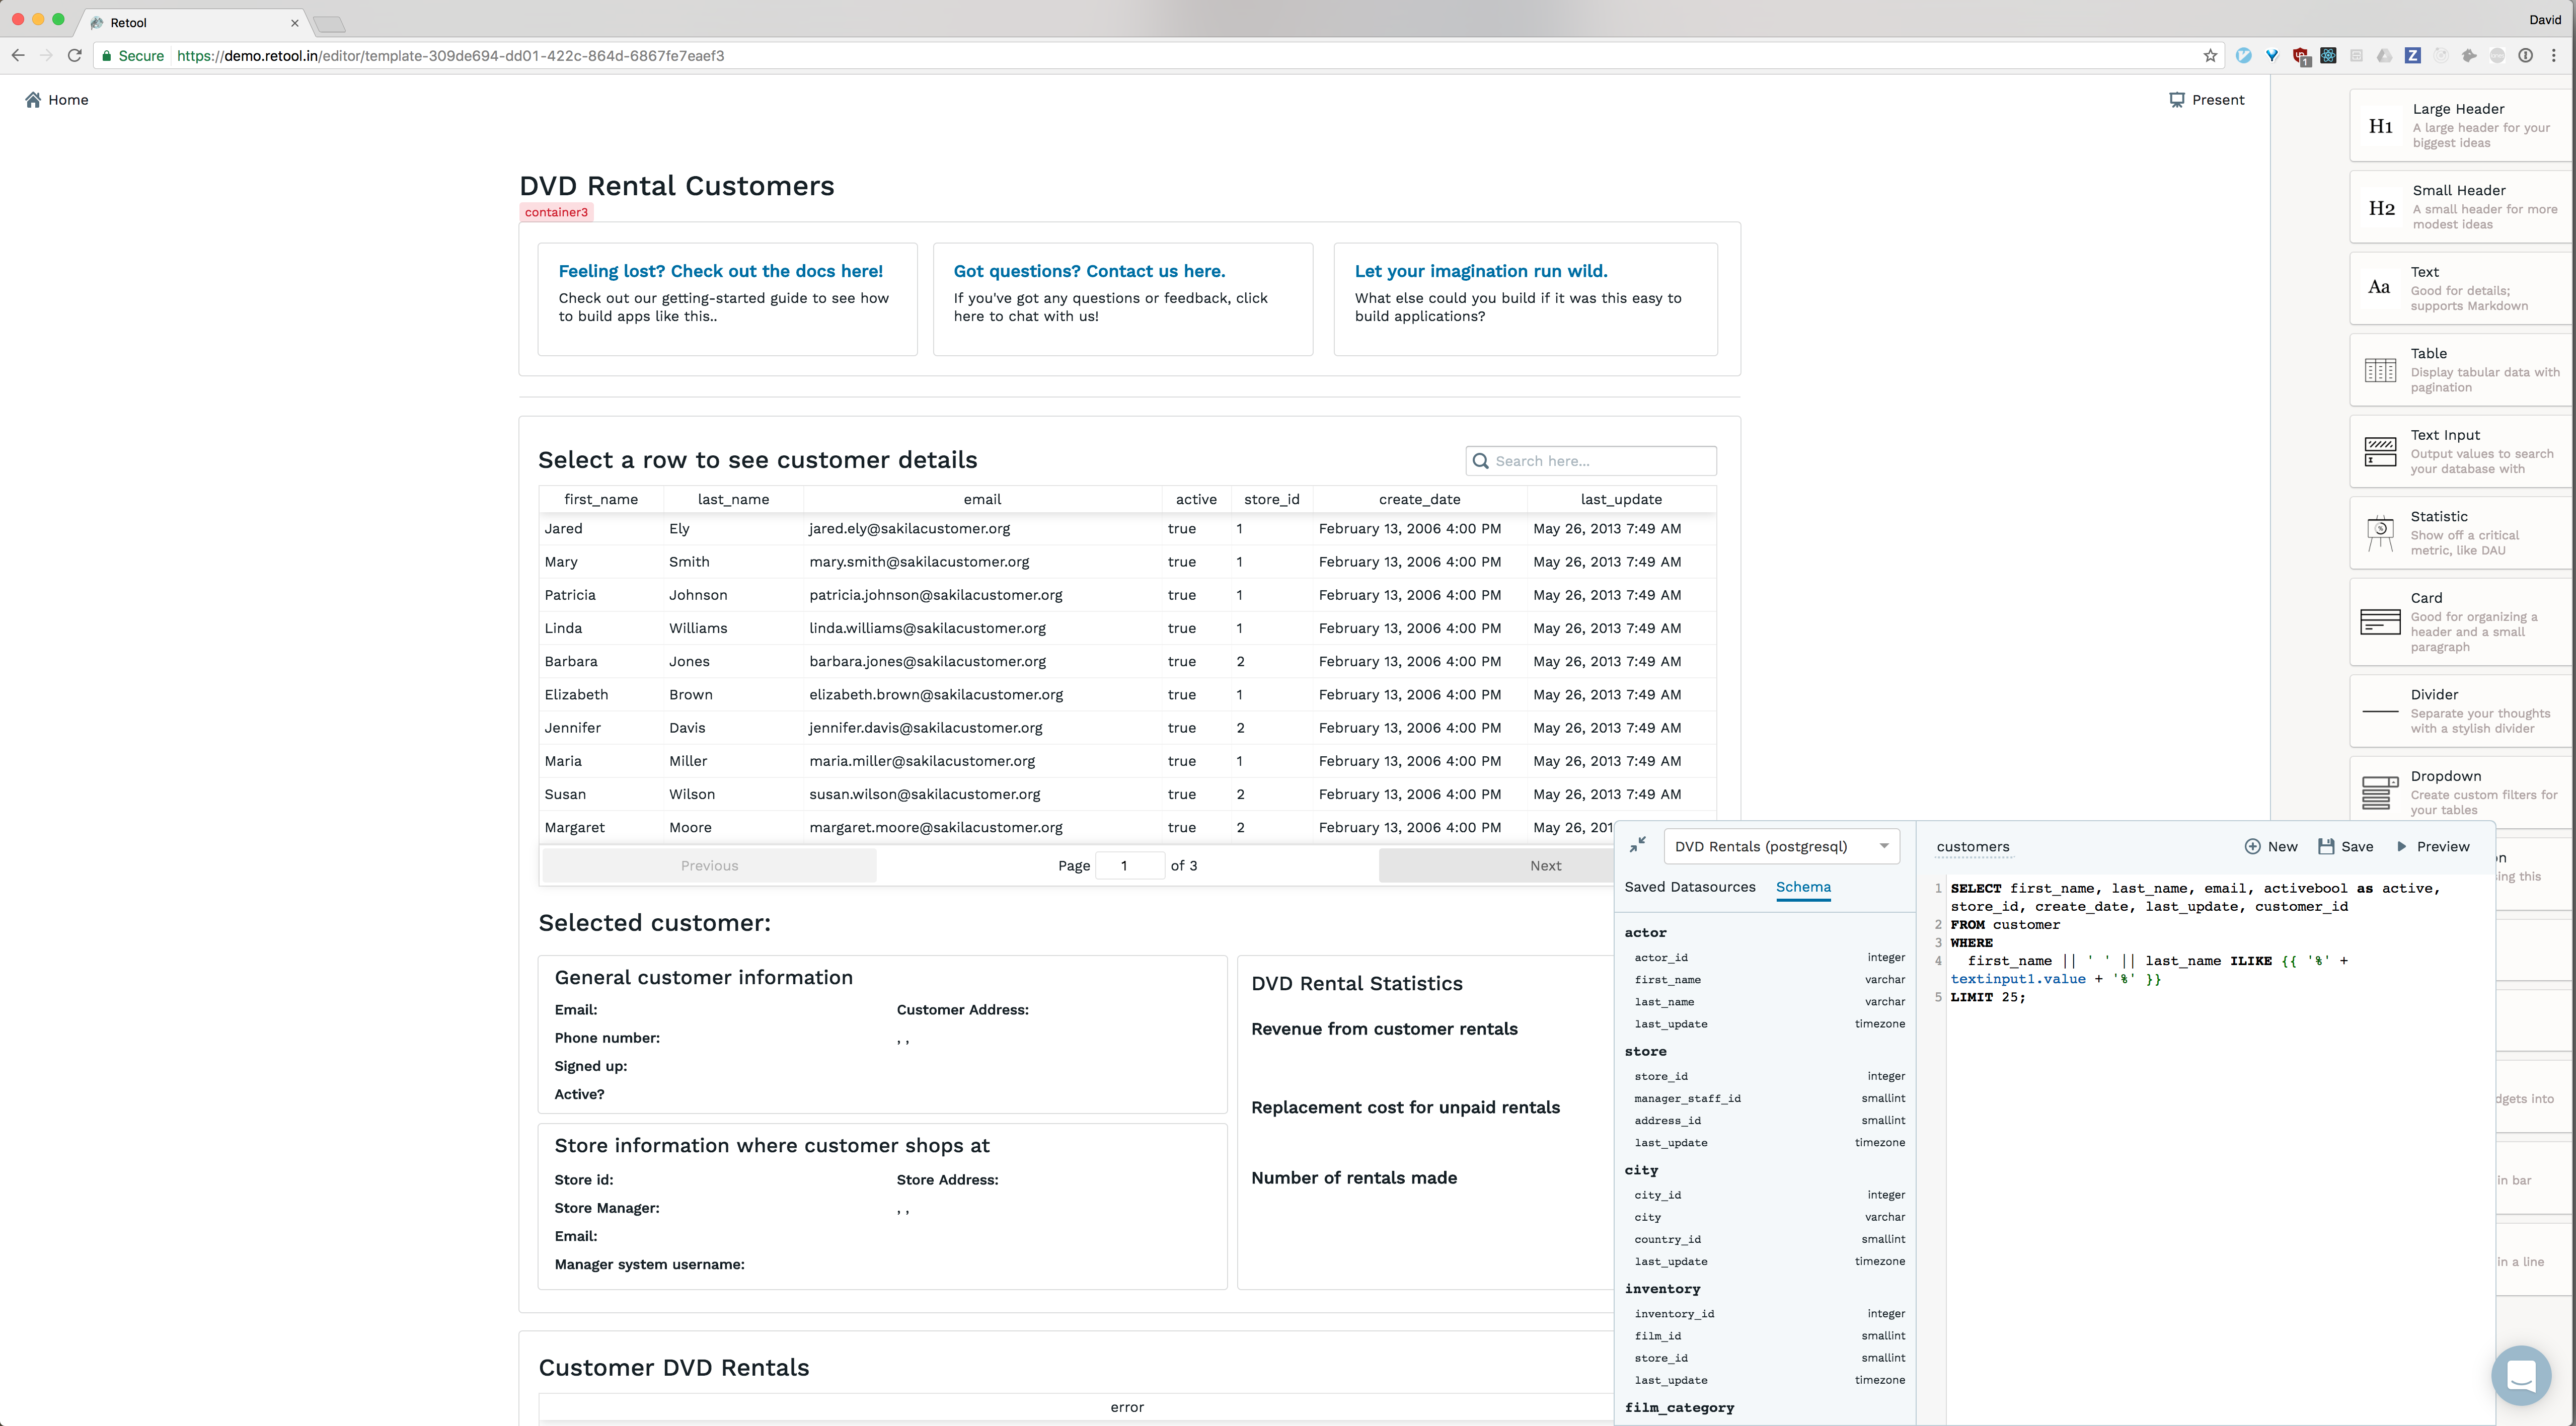Click the Dropdown component icon
This screenshot has width=2576, height=1426.
click(2379, 792)
